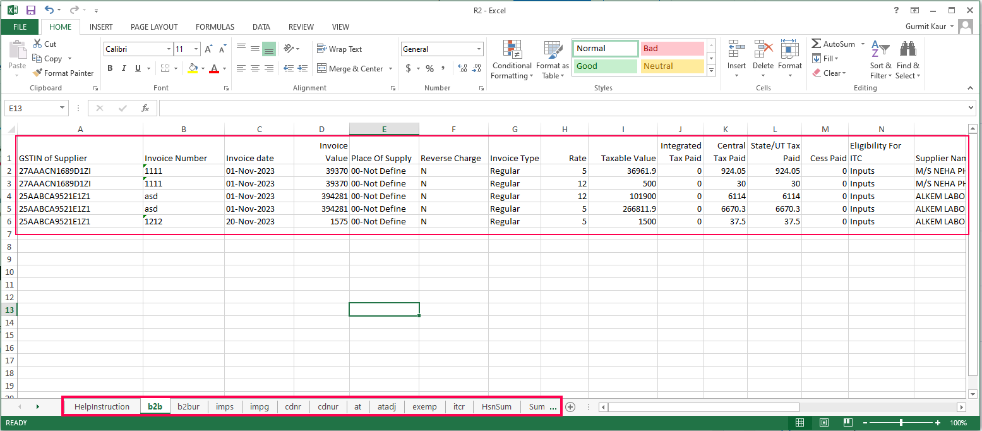
Task: Click the Paste clipboard icon
Action: pyautogui.click(x=17, y=49)
